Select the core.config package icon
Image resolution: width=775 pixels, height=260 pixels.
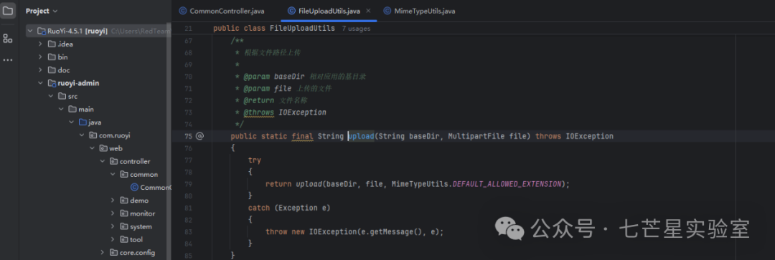(x=113, y=253)
